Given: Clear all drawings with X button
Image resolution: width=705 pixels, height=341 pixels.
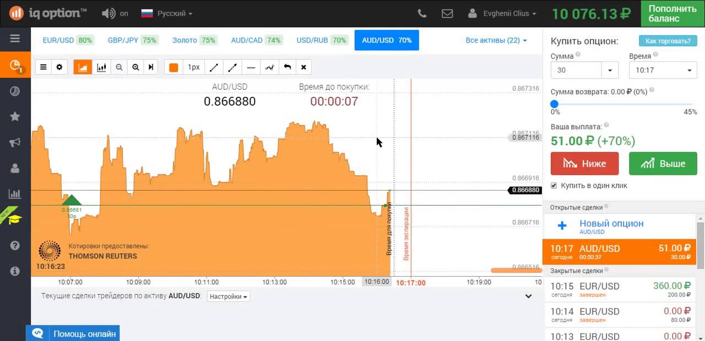Looking at the screenshot, I should click(x=303, y=67).
